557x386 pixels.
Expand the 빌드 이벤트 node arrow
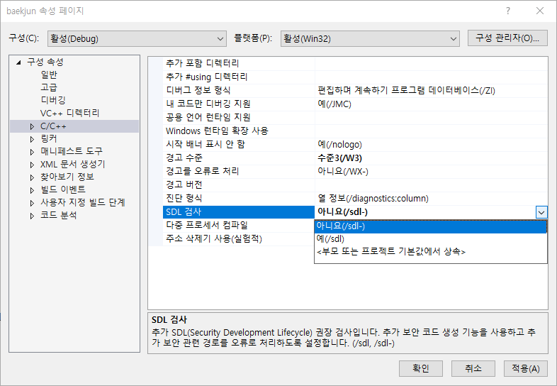(32, 190)
